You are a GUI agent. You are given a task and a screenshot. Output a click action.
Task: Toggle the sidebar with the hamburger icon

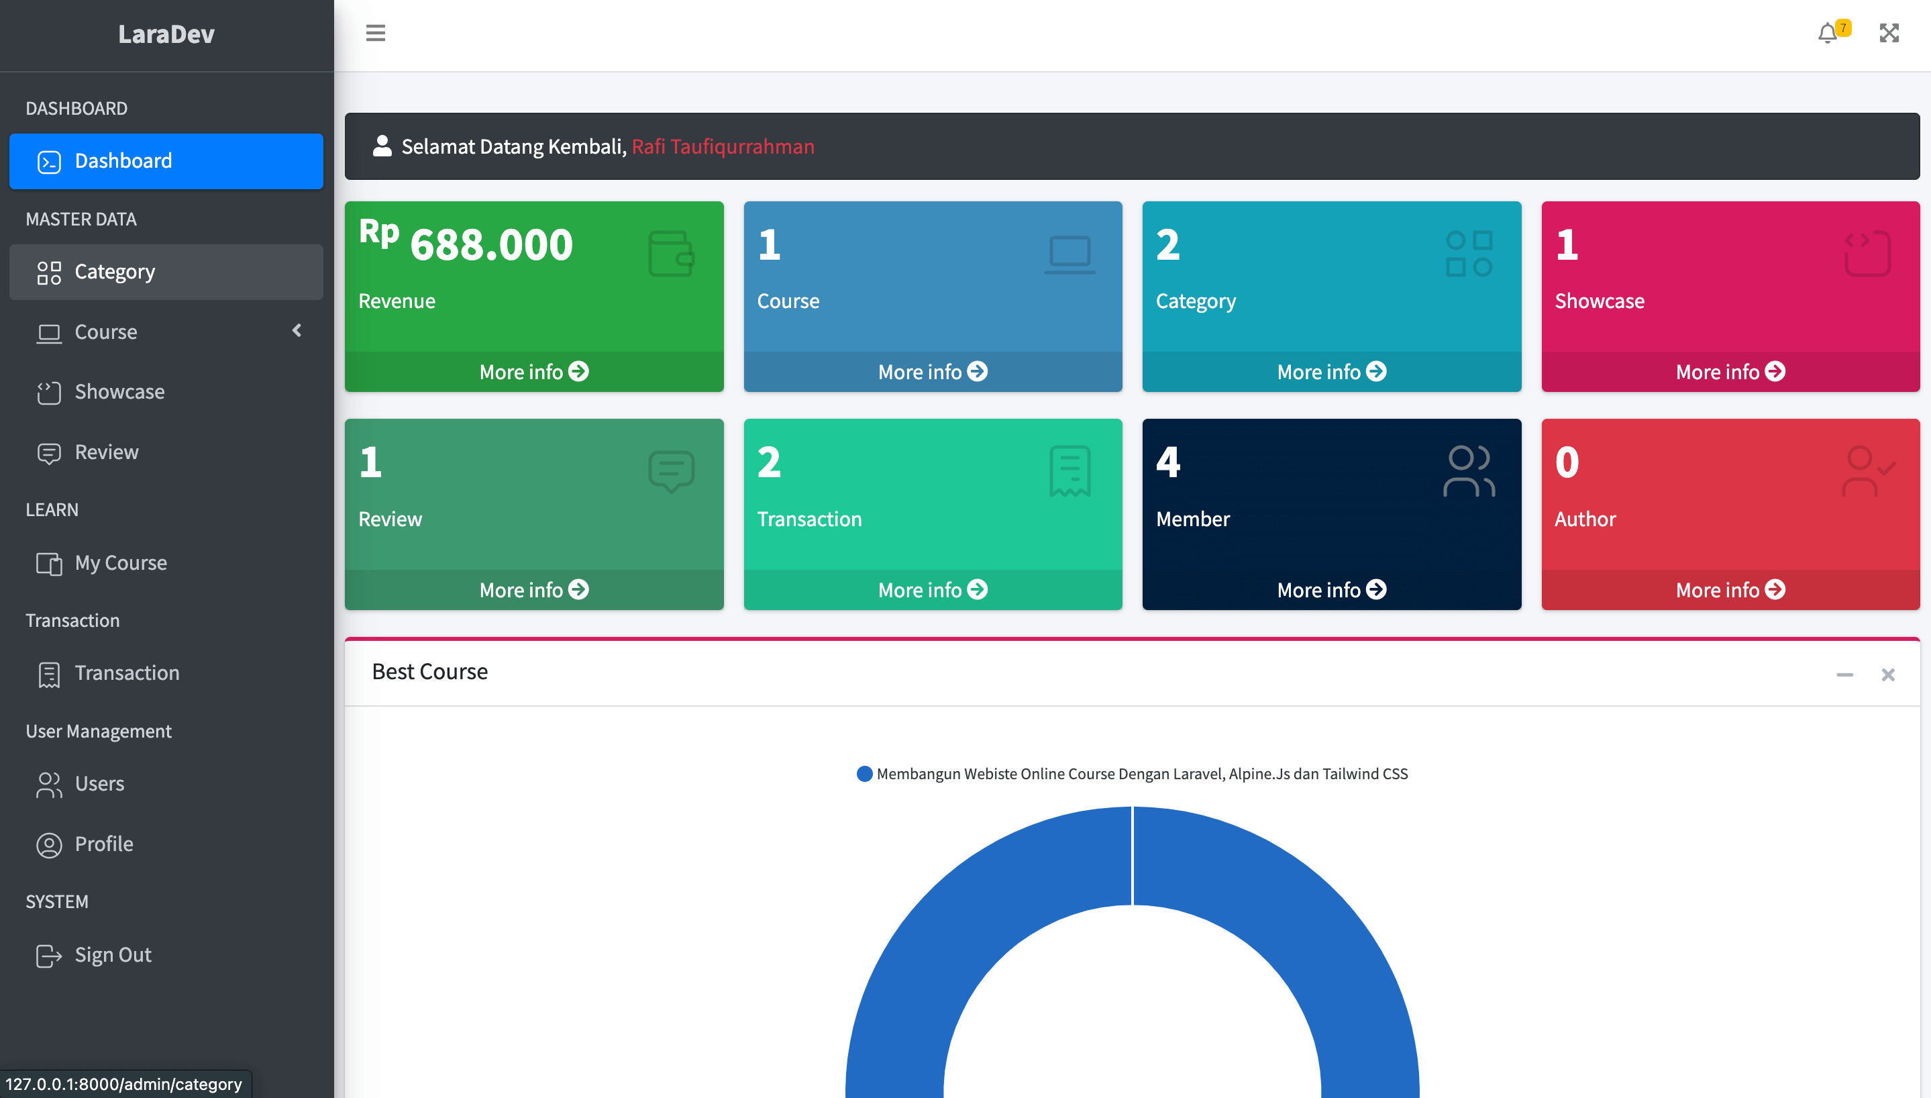375,33
